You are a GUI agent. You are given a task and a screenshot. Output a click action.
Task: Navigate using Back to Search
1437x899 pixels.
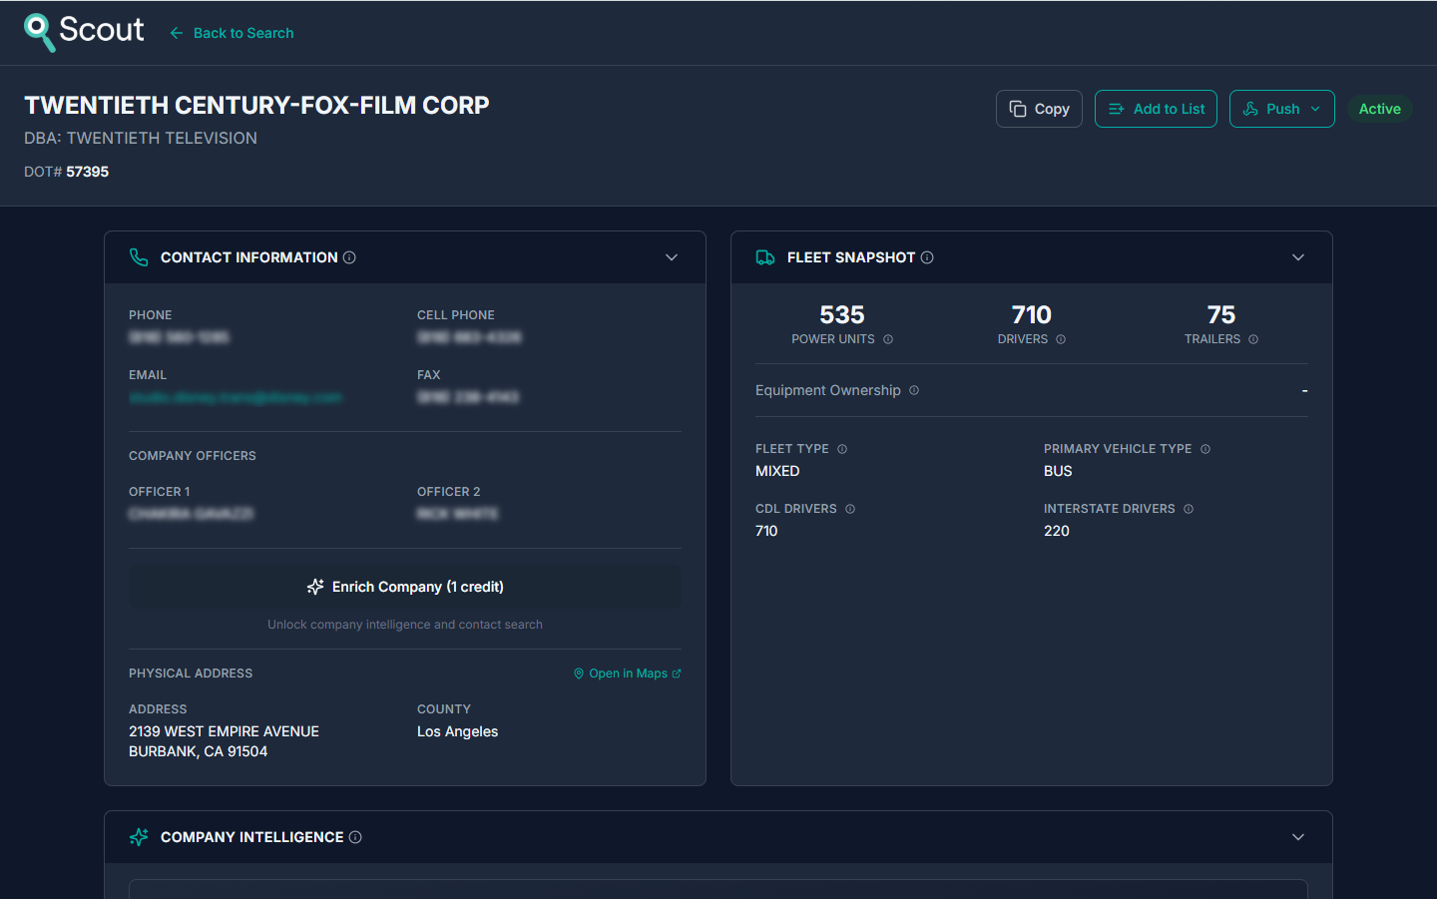pyautogui.click(x=231, y=32)
